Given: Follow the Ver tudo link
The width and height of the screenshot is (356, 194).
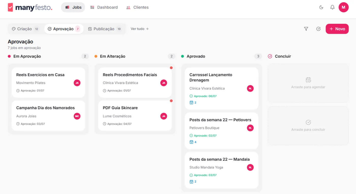Looking at the screenshot, I should (x=140, y=29).
